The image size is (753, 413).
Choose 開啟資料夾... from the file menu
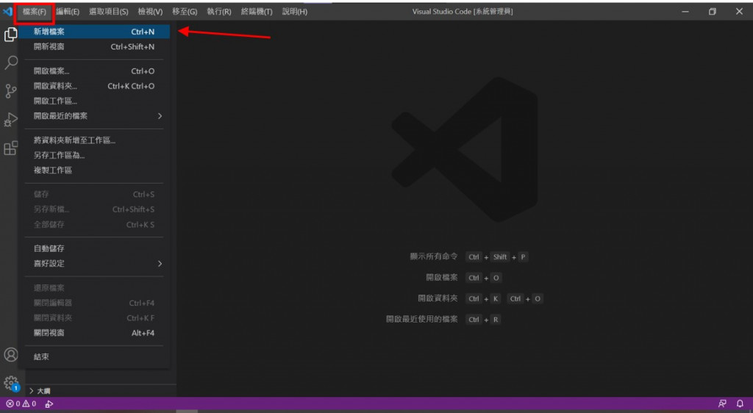click(94, 86)
